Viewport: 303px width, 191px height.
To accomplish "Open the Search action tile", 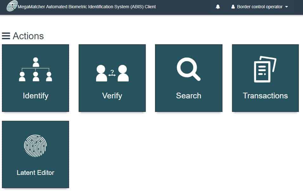I will [189, 78].
